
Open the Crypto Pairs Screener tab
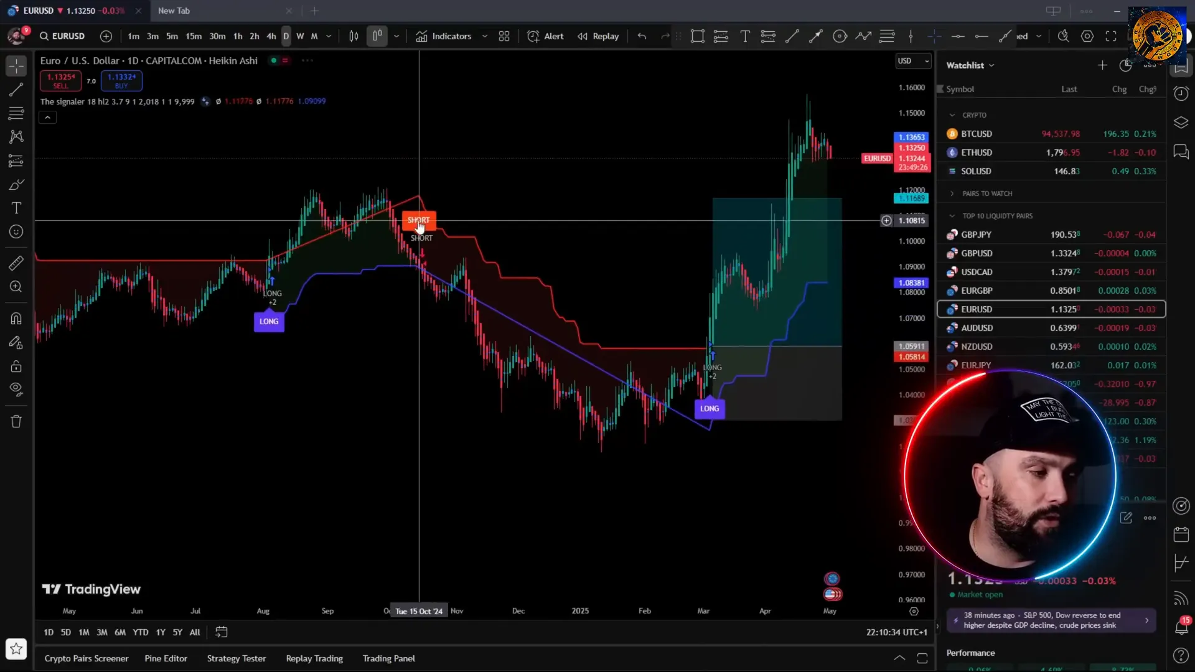coord(87,658)
